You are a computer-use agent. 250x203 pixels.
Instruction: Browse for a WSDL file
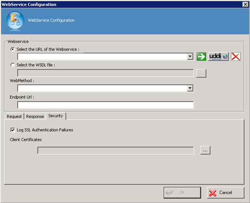click(x=201, y=73)
